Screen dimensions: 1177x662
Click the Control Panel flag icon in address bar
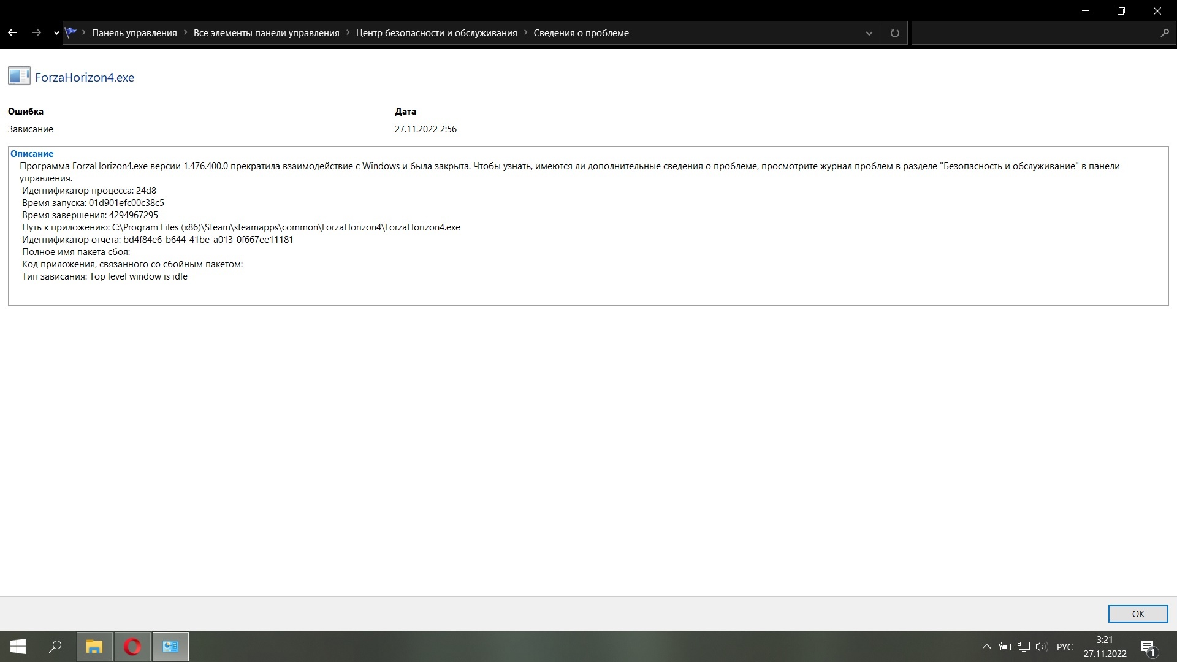point(70,32)
